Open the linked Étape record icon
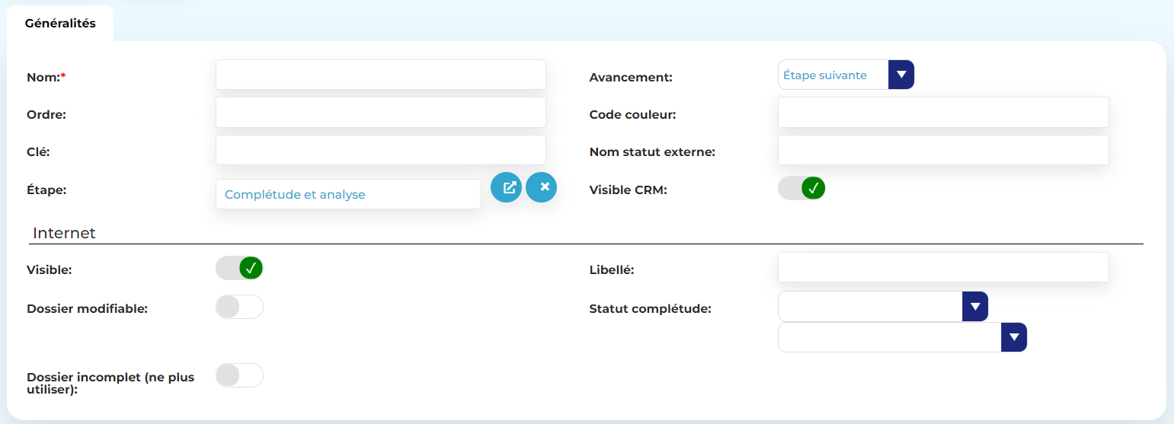1174x424 pixels. (506, 187)
